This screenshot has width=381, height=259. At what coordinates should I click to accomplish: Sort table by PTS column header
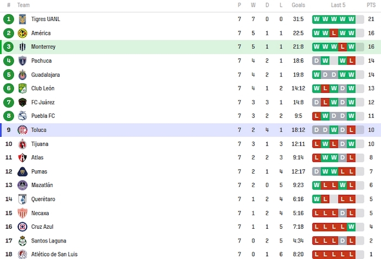371,5
